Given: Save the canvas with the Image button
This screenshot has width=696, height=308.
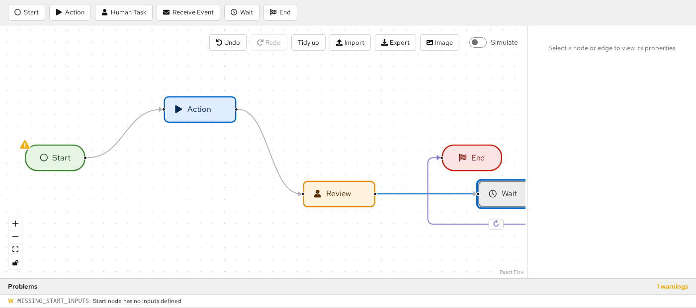Looking at the screenshot, I should (x=439, y=43).
